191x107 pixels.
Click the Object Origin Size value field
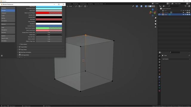[x=49, y=41]
